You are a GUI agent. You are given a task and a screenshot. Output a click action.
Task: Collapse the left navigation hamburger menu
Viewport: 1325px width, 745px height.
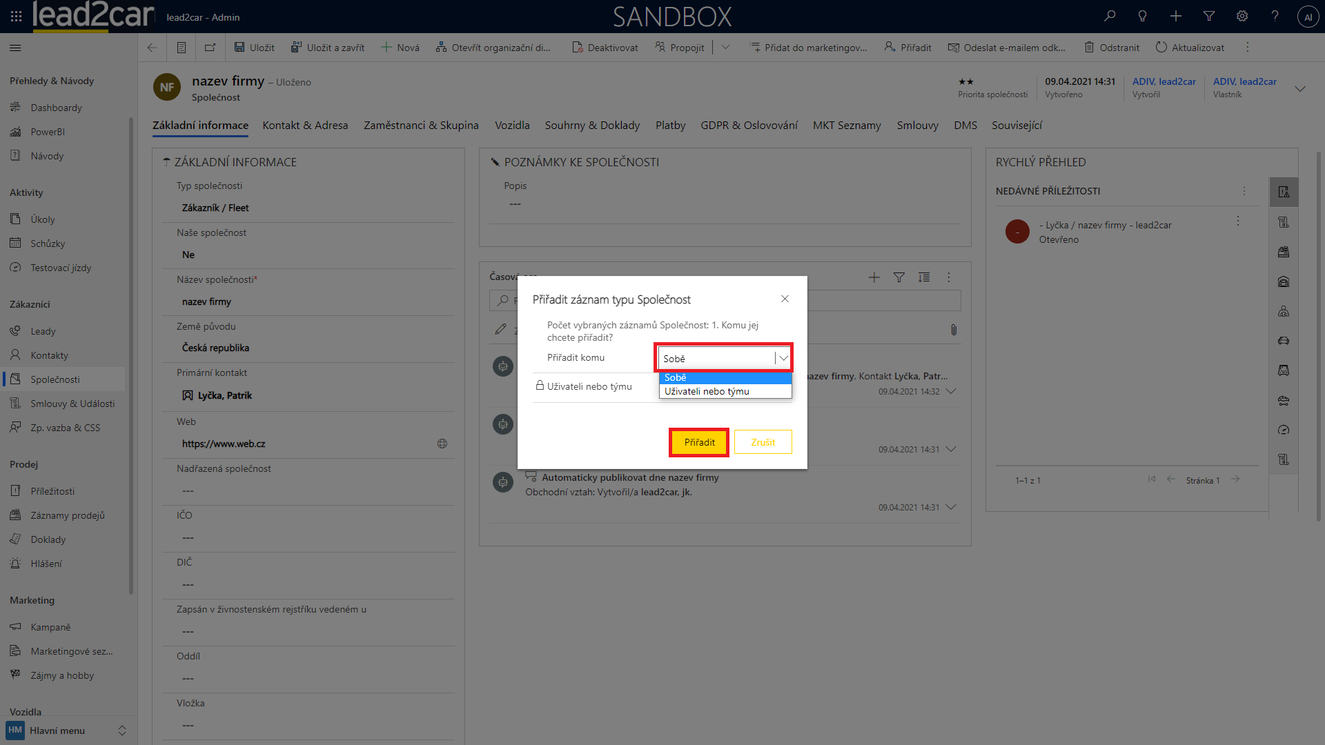(x=15, y=48)
